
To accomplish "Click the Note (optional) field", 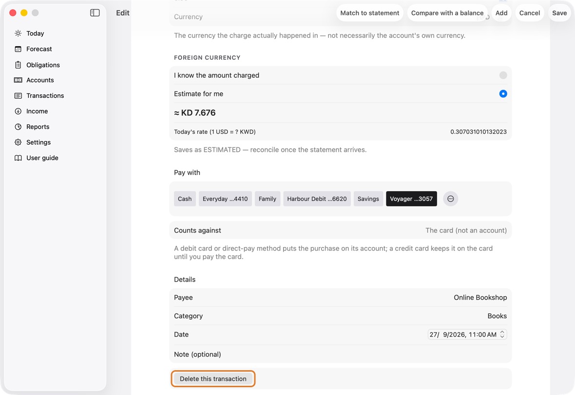I will [340, 354].
